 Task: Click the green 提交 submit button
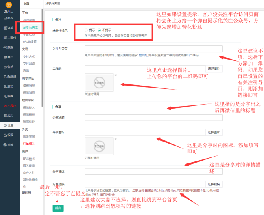[x=58, y=208]
